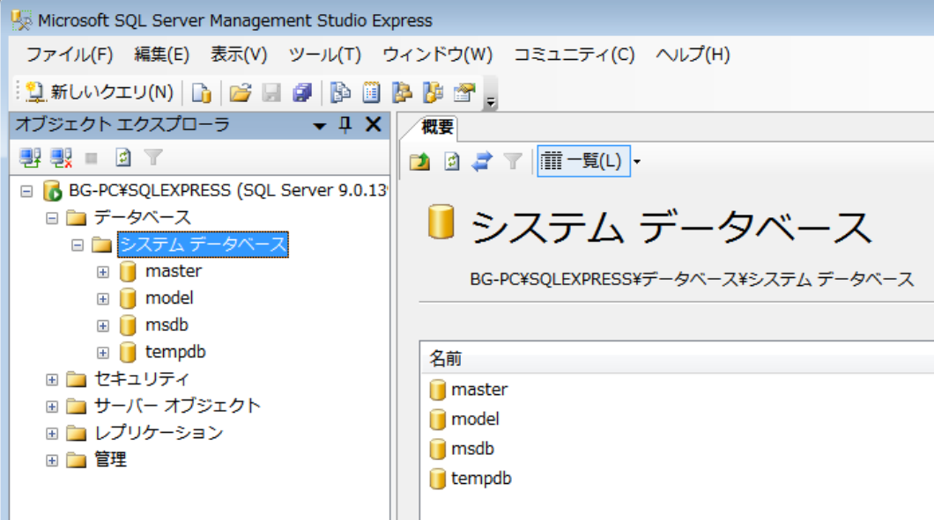Collapse the BG-PC¥SQLEXPRESS server node

[26, 192]
